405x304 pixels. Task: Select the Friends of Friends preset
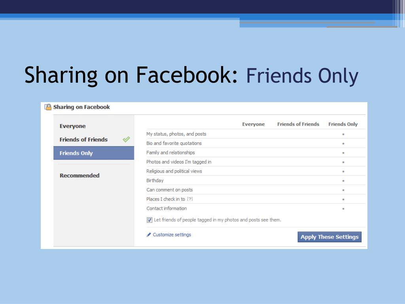pos(83,140)
